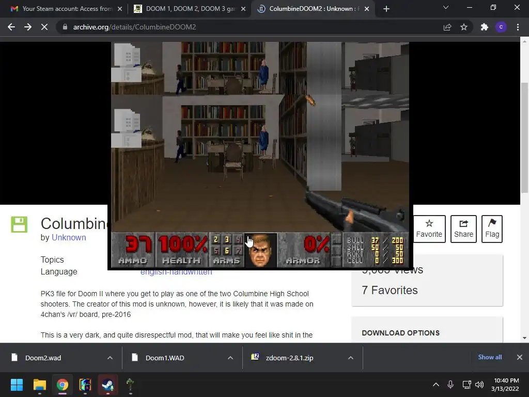Close the ColumbineDOOM2 tab
This screenshot has width=529, height=397.
point(367,9)
